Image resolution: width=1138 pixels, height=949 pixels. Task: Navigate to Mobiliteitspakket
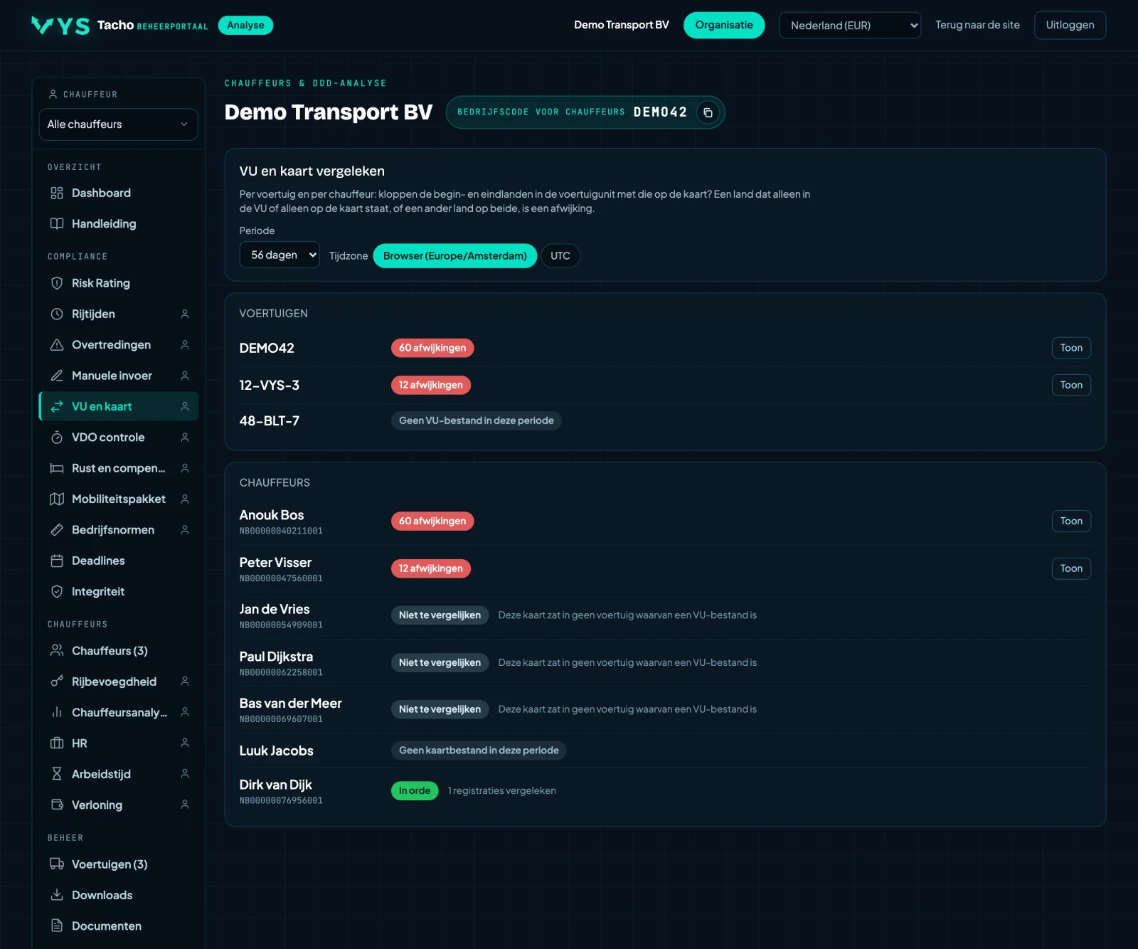coord(118,499)
